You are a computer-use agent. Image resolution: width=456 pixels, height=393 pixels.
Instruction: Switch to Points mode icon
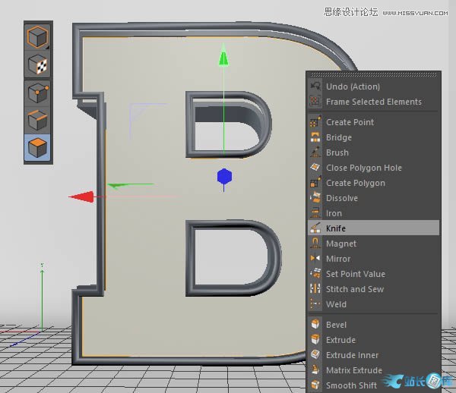[x=37, y=93]
